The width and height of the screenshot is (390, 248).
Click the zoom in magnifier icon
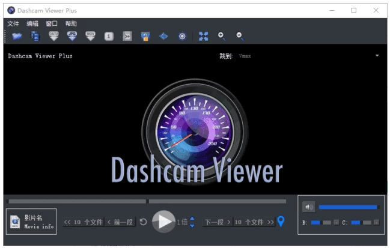click(x=222, y=37)
